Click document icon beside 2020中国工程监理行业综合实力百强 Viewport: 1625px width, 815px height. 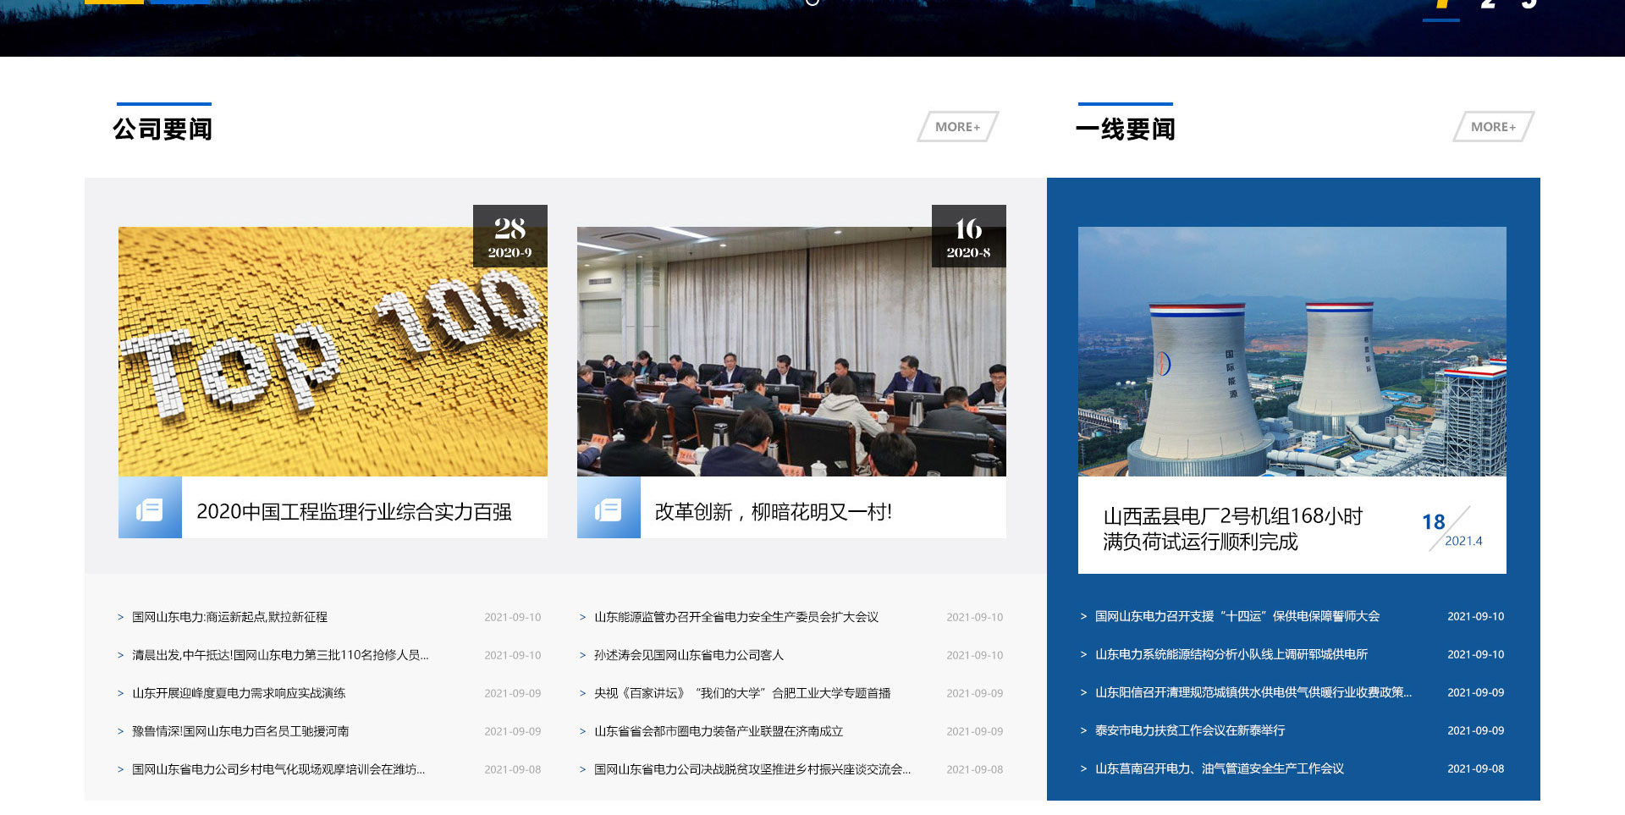[x=150, y=509]
